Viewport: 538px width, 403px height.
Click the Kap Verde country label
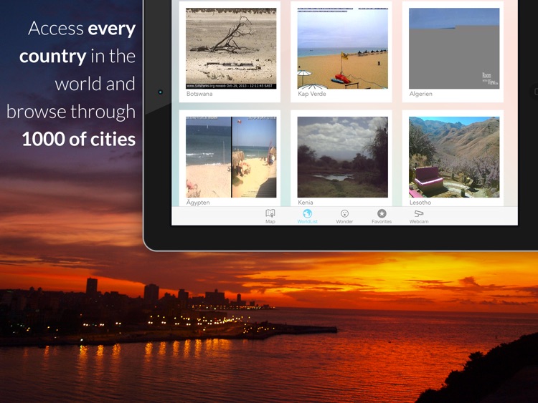click(312, 94)
